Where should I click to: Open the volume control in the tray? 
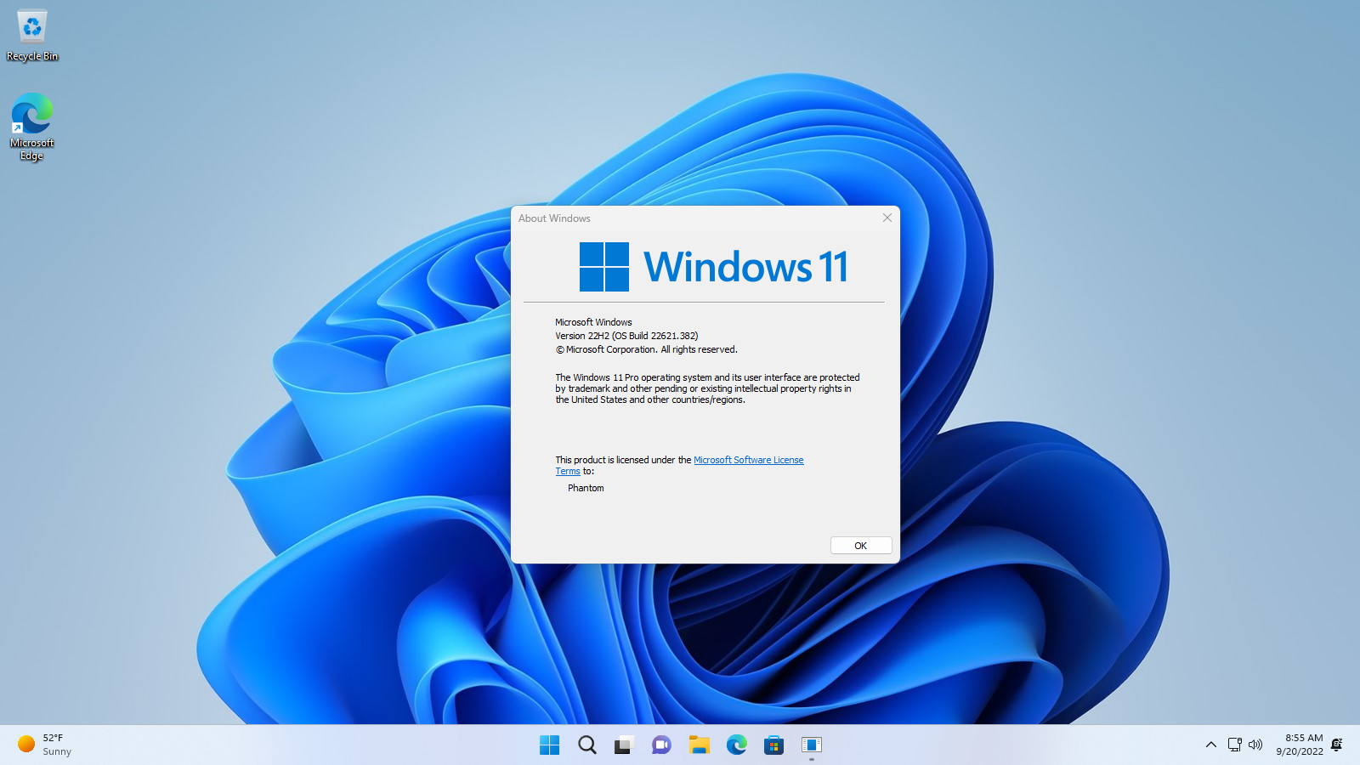(x=1255, y=745)
